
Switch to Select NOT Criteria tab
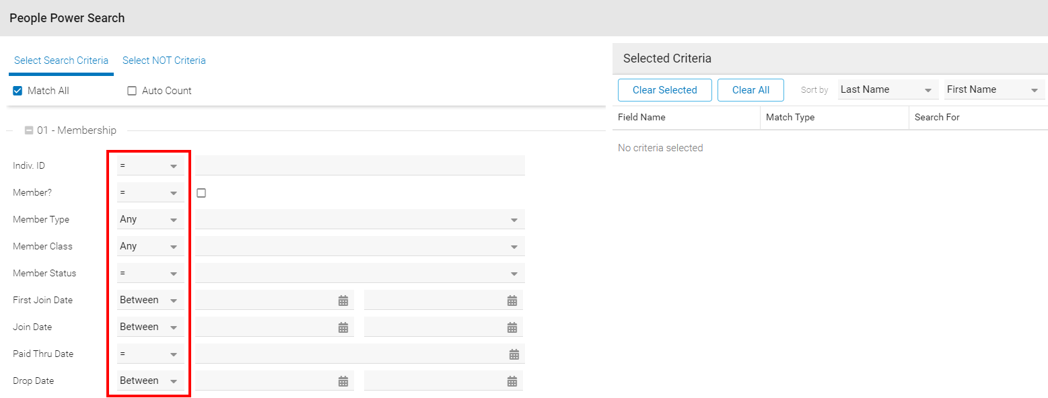click(164, 61)
